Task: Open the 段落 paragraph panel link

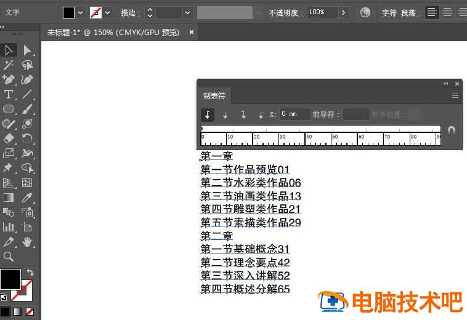Action: pos(408,13)
